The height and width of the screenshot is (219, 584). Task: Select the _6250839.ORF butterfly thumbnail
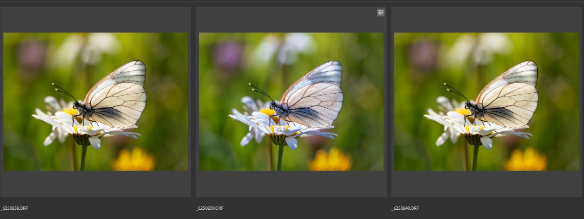click(291, 101)
